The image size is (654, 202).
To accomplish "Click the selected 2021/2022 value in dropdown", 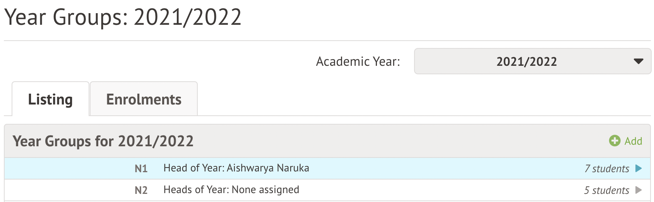I will (x=526, y=62).
